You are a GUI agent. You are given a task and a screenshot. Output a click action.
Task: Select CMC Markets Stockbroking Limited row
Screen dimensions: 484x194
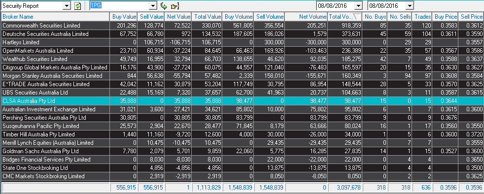point(242,176)
